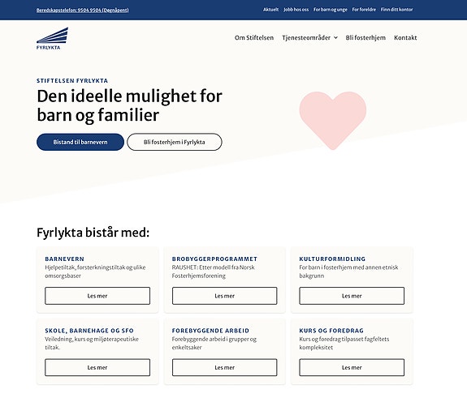Click Les mer under Kulturformidling
This screenshot has height=402, width=467.
click(x=352, y=296)
